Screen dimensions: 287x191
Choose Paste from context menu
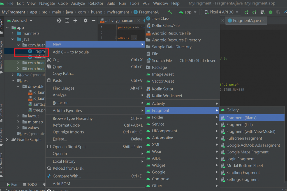tap(95, 80)
